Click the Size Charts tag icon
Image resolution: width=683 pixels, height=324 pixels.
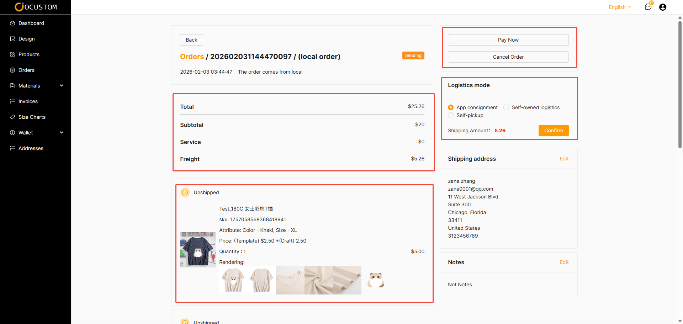(12, 117)
